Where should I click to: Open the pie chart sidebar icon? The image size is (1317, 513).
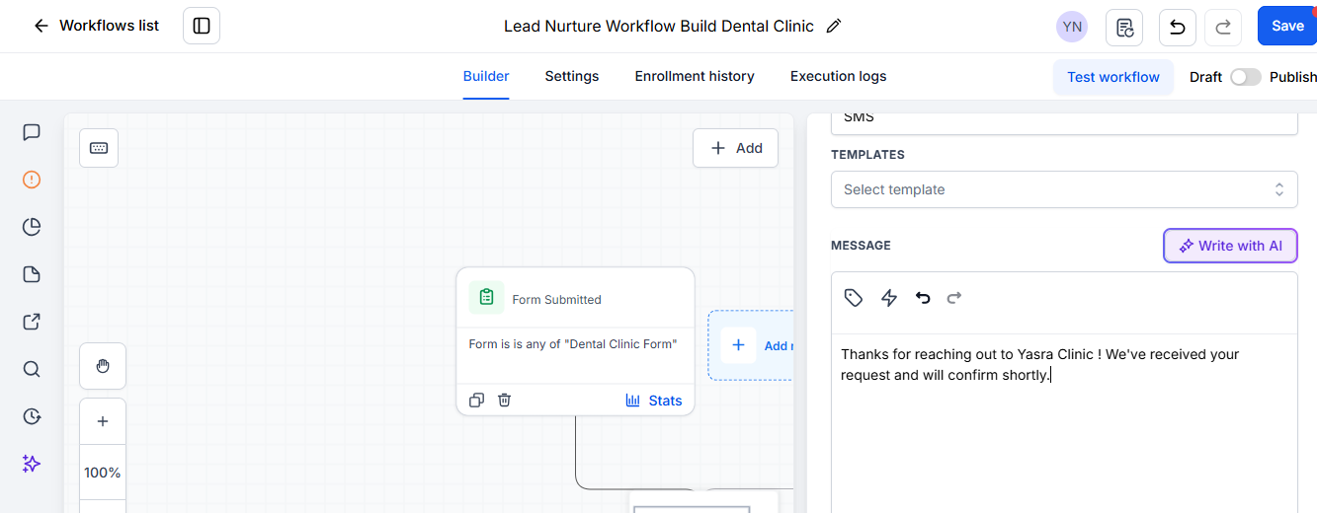pyautogui.click(x=32, y=227)
